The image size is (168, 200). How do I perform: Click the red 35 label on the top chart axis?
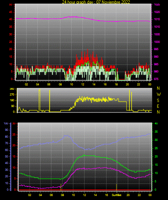[x=11, y=27]
